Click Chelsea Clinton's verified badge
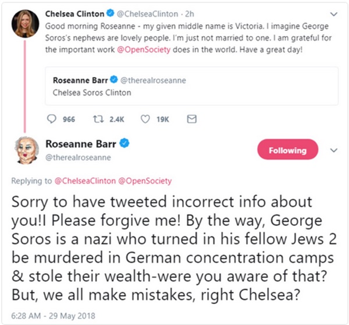This screenshot has height=325, width=349. [109, 13]
